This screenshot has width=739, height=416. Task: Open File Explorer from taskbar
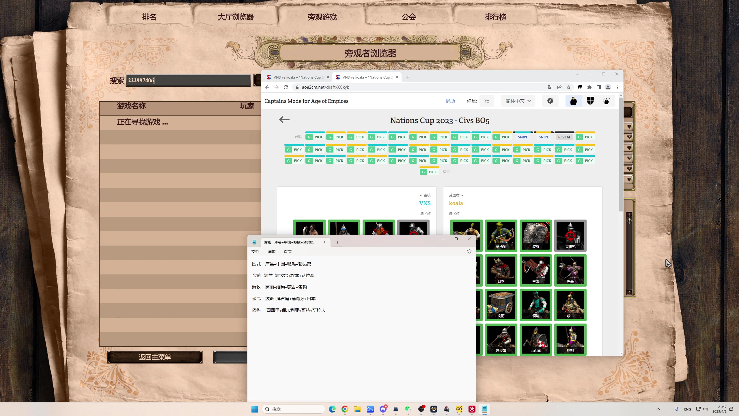point(358,409)
